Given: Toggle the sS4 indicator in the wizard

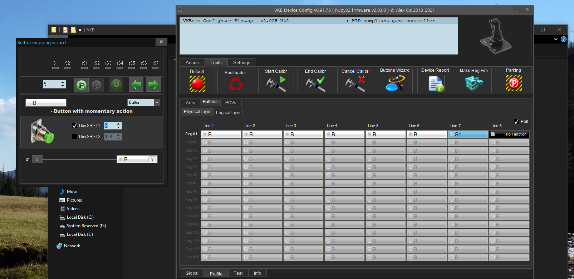Looking at the screenshot, I should tap(120, 68).
